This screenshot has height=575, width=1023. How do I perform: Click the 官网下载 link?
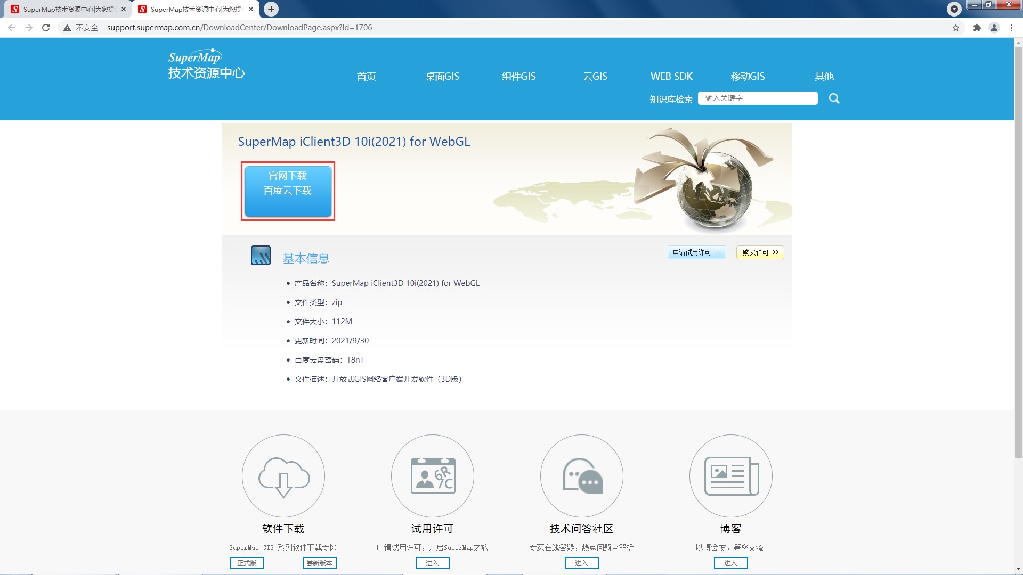point(288,176)
